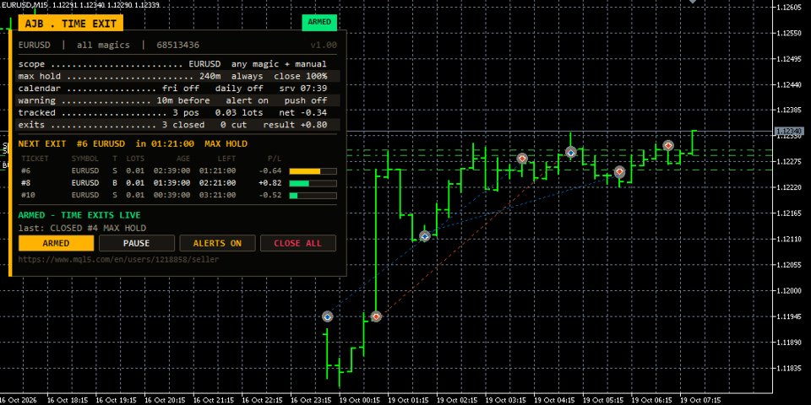Select ticket #8 row
The height and width of the screenshot is (405, 811).
[178, 183]
